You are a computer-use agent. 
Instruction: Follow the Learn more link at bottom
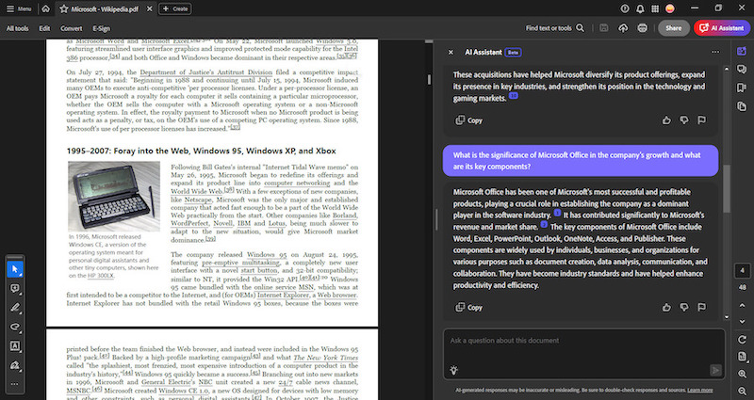(x=699, y=390)
